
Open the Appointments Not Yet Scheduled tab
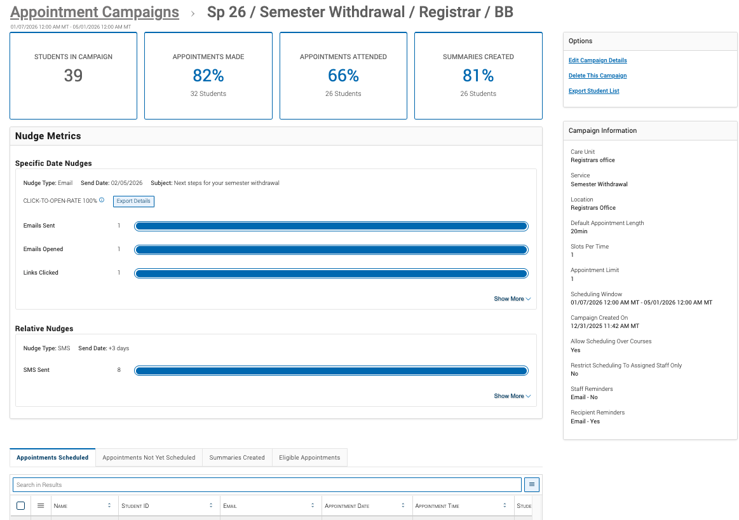tap(149, 458)
